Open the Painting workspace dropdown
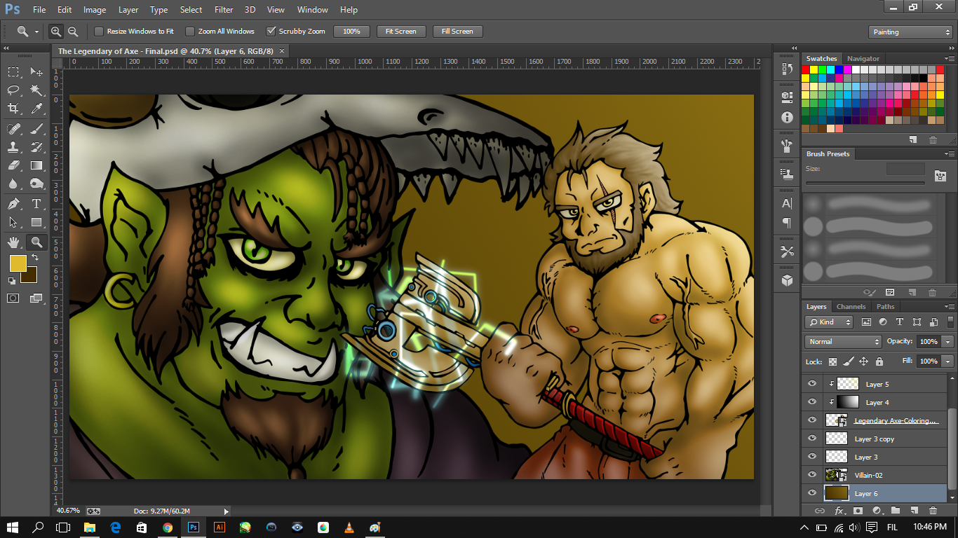The width and height of the screenshot is (958, 538). point(910,32)
